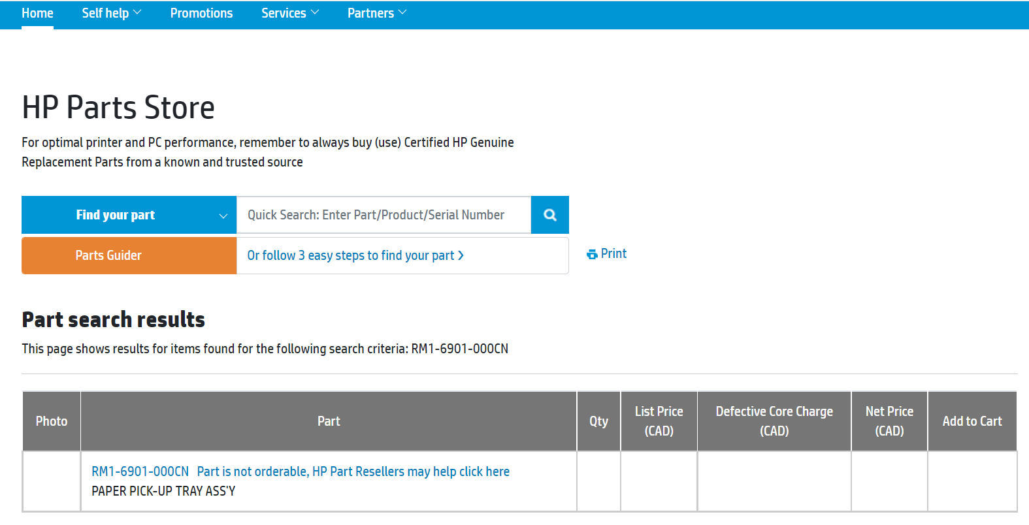1029x525 pixels.
Task: Click the Qty column header
Action: coord(598,421)
